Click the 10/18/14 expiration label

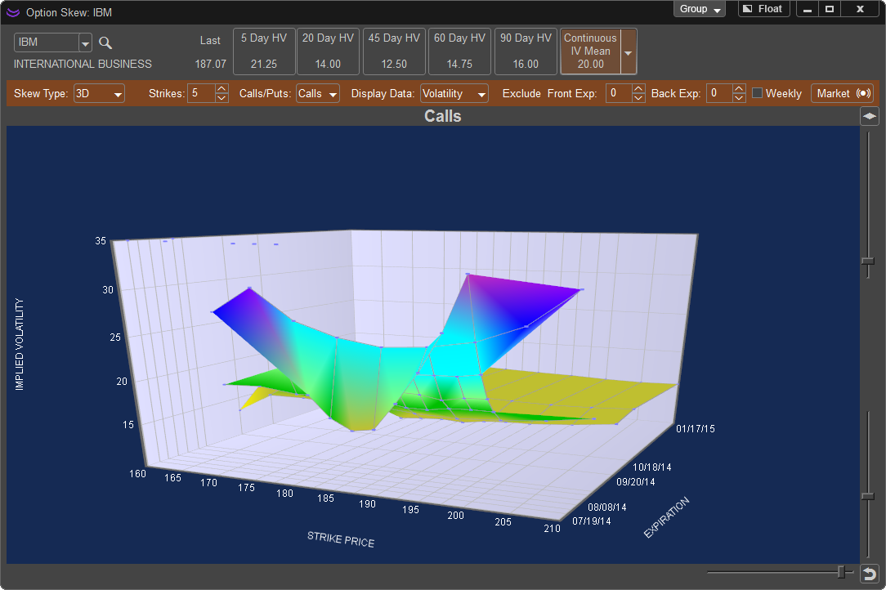click(651, 467)
